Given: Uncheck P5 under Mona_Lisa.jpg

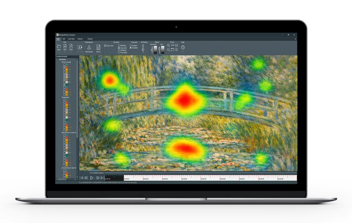Looking at the screenshot, I should (65, 75).
